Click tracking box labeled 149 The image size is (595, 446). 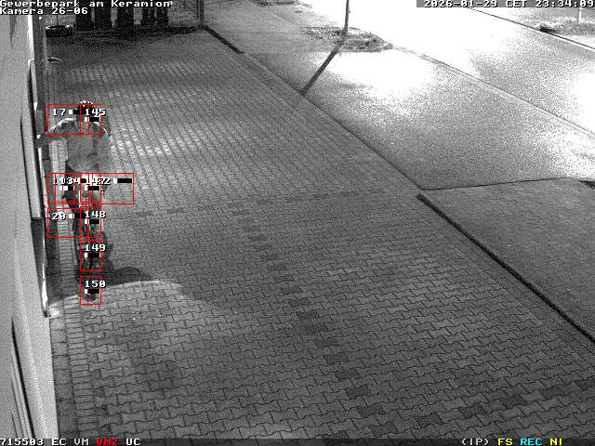[92, 256]
